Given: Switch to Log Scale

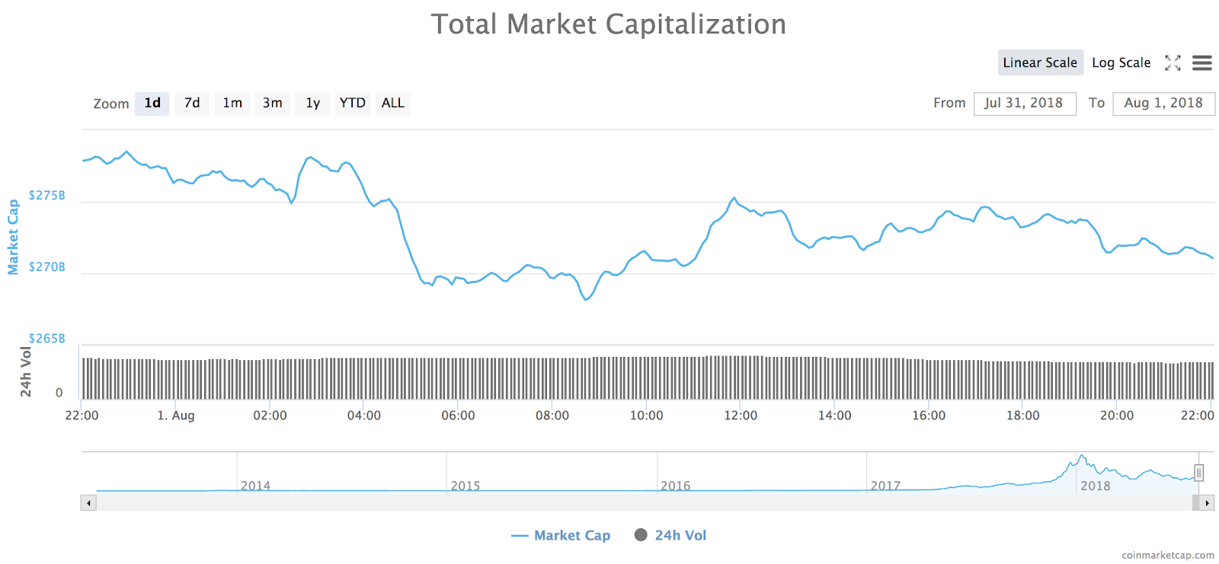Looking at the screenshot, I should click(x=1121, y=62).
